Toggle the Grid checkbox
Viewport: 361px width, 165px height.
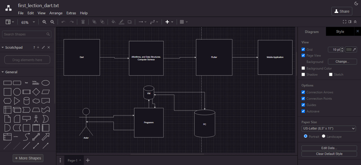(303, 49)
